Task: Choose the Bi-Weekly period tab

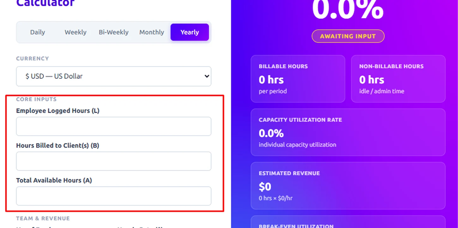Action: (x=114, y=32)
